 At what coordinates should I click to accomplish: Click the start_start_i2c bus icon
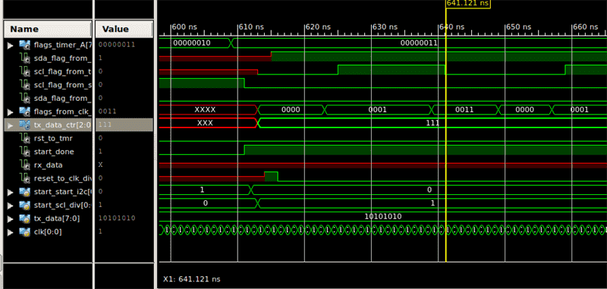[x=25, y=191]
